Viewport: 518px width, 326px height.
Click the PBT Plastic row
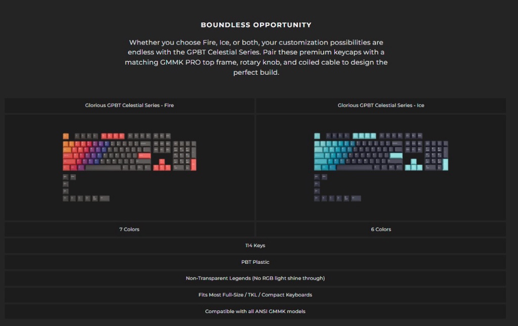click(255, 262)
